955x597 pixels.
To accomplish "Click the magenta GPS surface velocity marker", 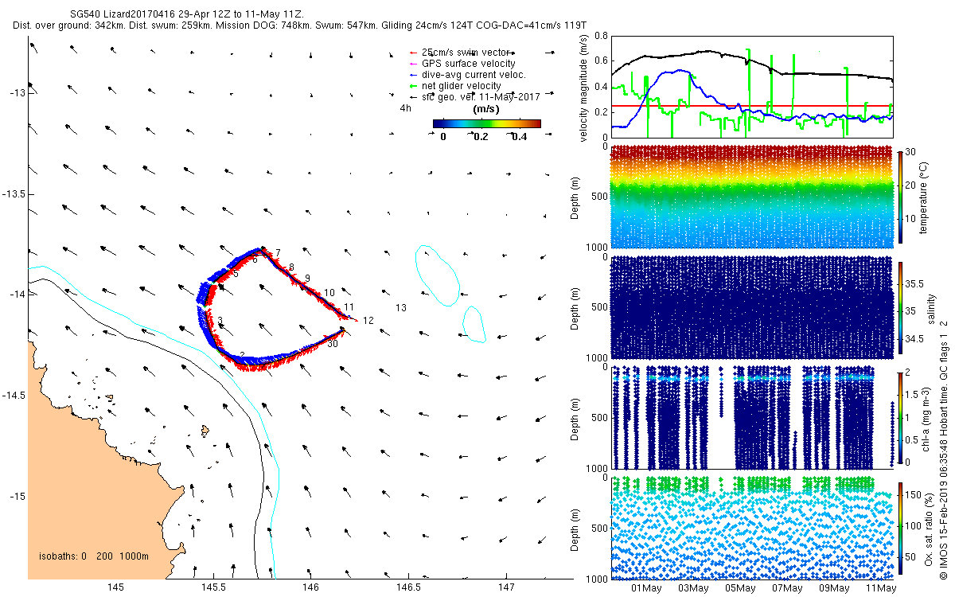I will 411,64.
